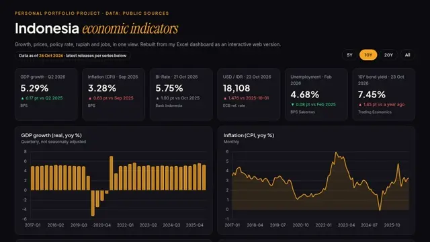Click the 'Monthly' subtitle under Inflation chart
This screenshot has width=430, height=242.
point(231,142)
